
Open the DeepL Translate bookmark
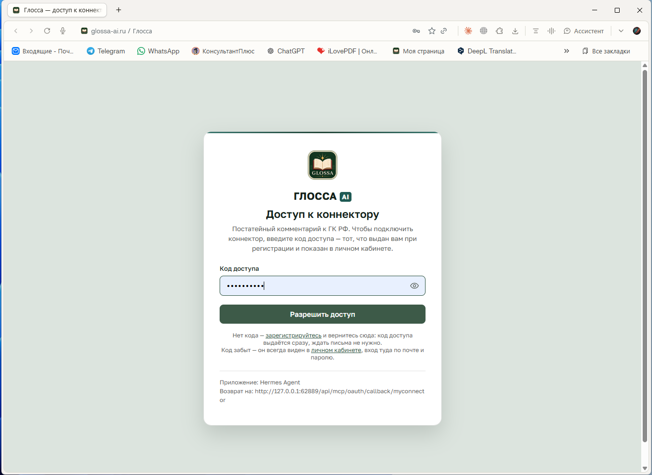coord(487,51)
